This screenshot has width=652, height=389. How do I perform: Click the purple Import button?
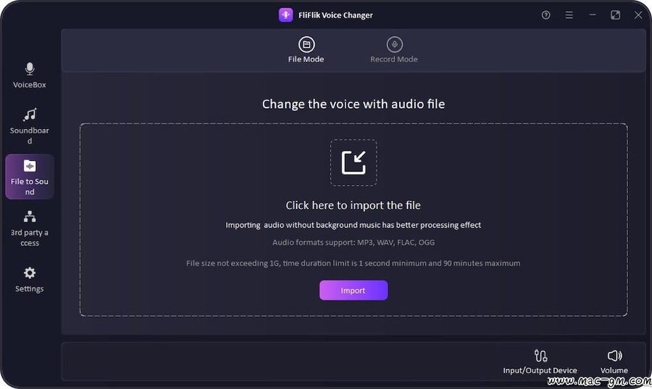click(353, 290)
